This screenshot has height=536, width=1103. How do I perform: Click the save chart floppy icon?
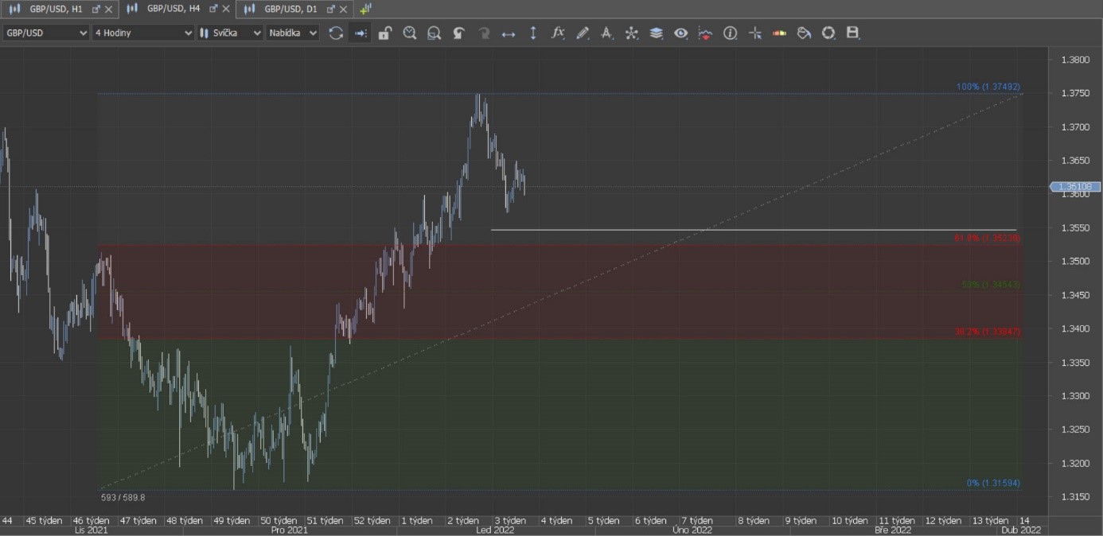click(853, 33)
